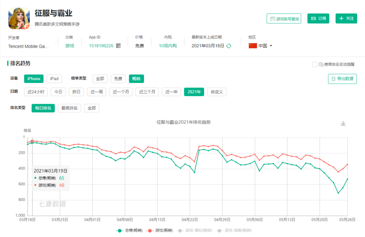Expand the 中国 region dropdown arrow
The image size is (365, 237).
[x=271, y=46]
